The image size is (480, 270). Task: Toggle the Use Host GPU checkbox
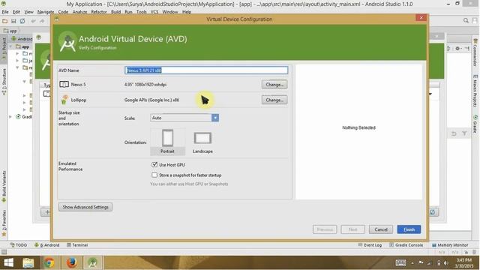pyautogui.click(x=154, y=165)
